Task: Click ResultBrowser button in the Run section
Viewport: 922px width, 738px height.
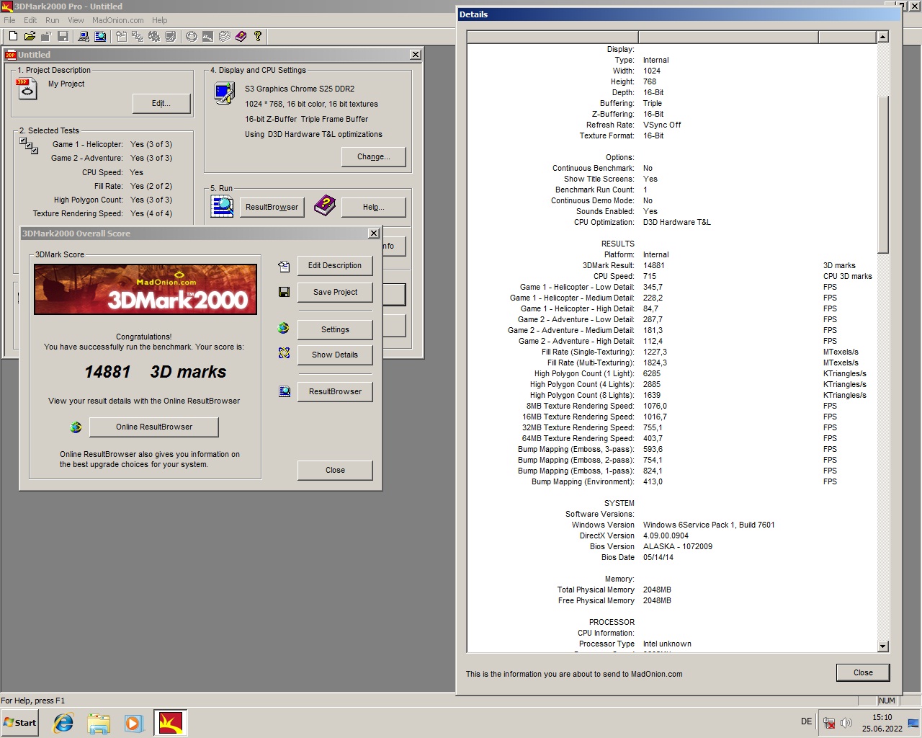Action: 272,207
